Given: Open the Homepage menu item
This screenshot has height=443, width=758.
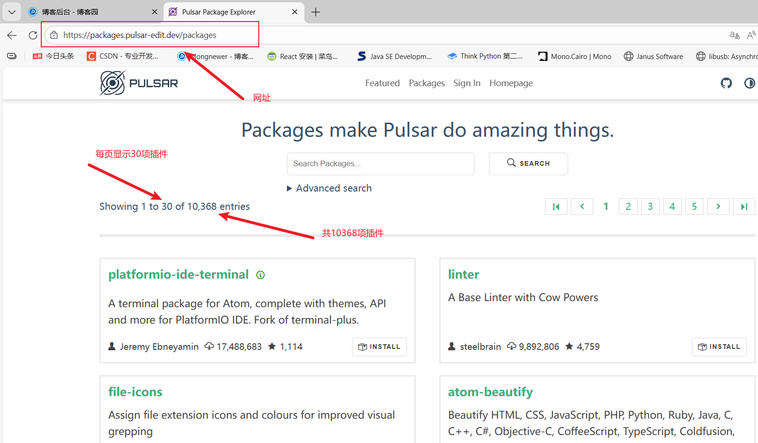Looking at the screenshot, I should 511,83.
